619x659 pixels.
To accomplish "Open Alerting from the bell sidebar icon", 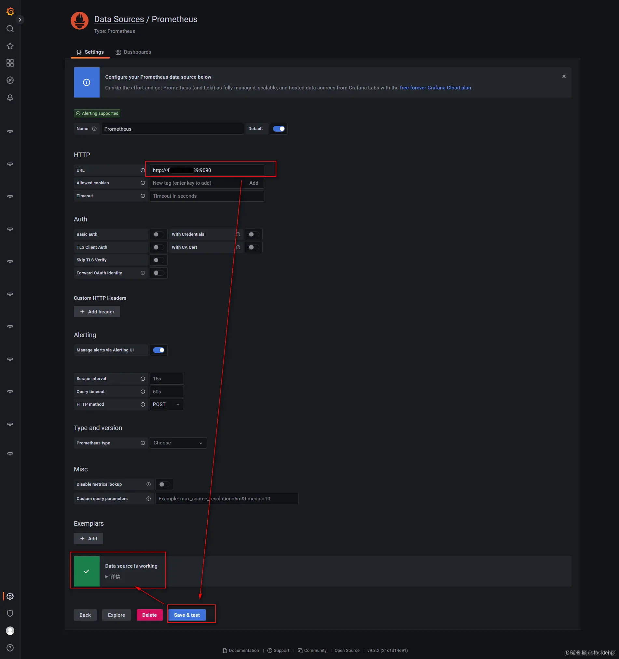I will (10, 98).
